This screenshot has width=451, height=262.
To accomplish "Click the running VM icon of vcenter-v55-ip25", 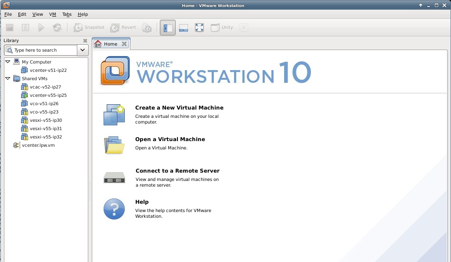I will (25, 95).
